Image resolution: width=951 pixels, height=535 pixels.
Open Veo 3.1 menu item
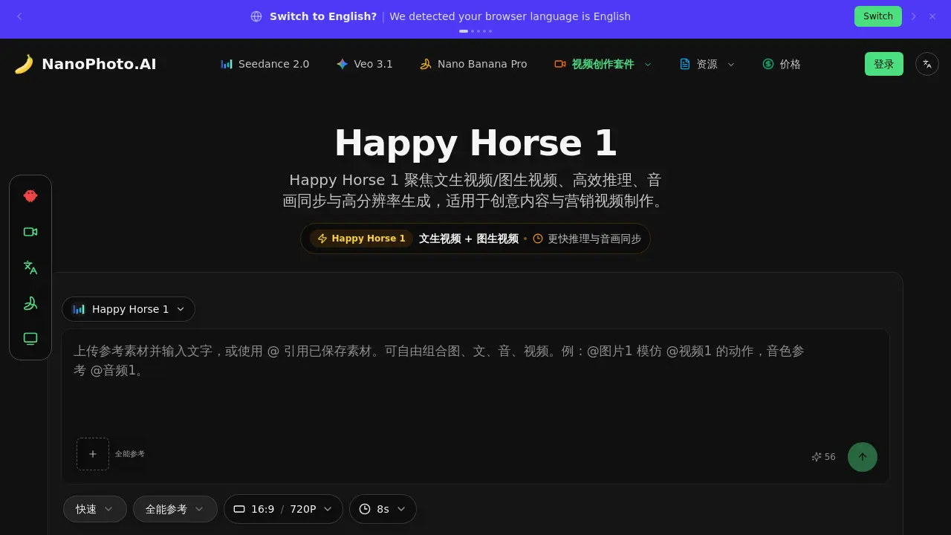(364, 64)
